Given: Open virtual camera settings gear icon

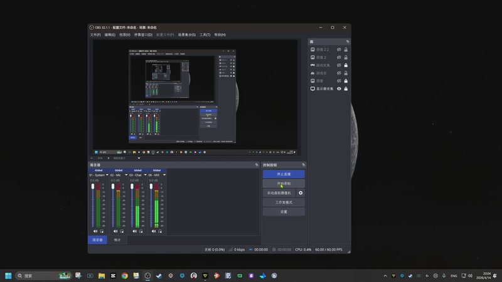Looking at the screenshot, I should (301, 193).
